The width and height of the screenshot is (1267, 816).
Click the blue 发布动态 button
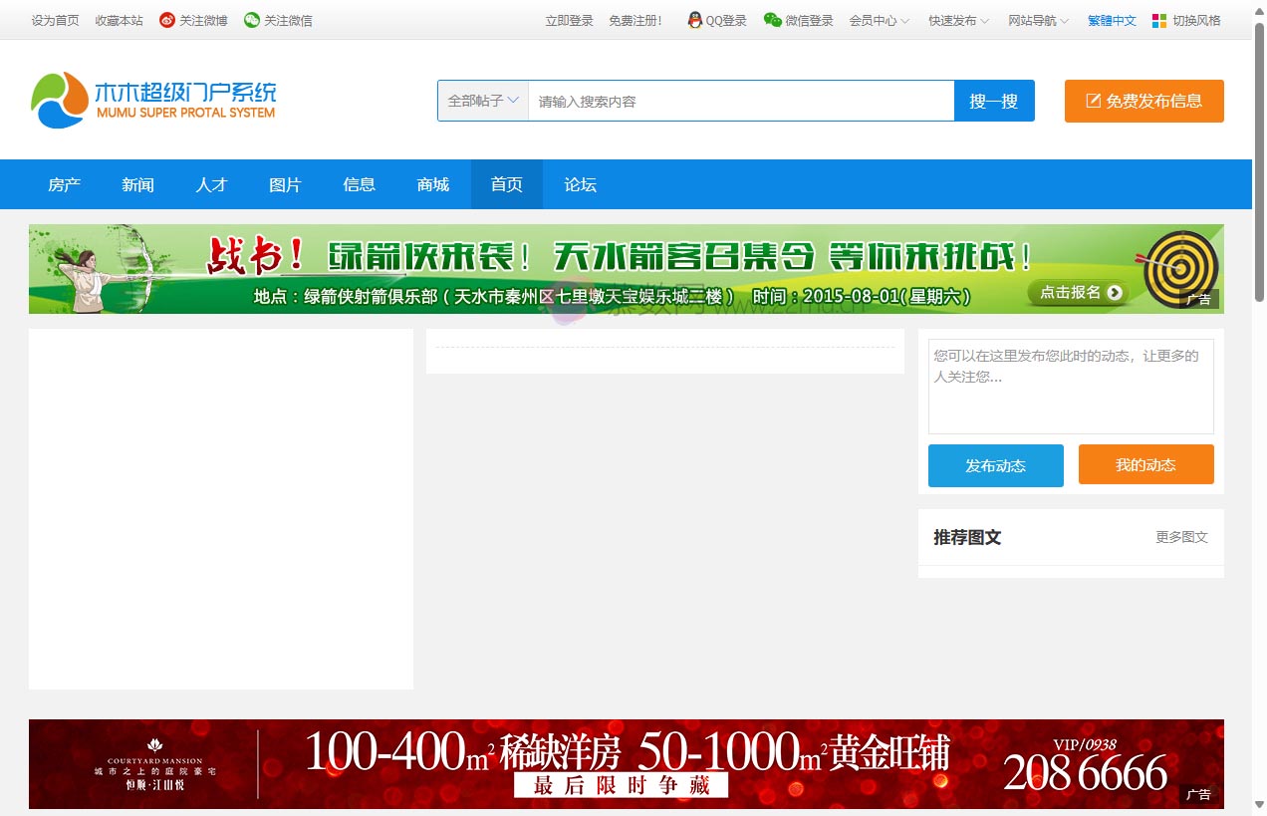click(995, 465)
